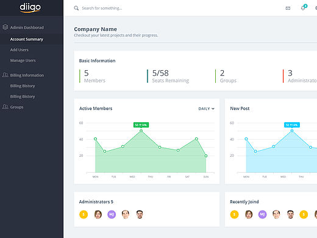Click Recently Joind heading

pyautogui.click(x=244, y=202)
